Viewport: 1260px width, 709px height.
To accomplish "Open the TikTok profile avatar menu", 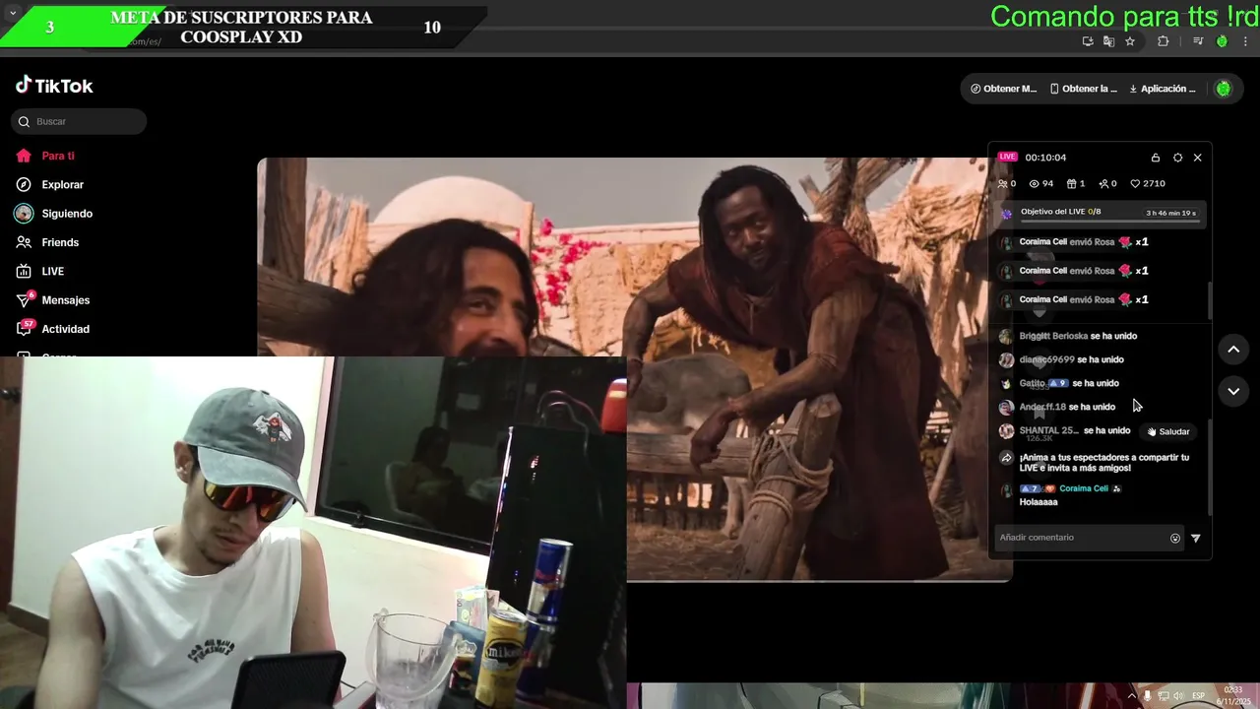I will pyautogui.click(x=1224, y=89).
